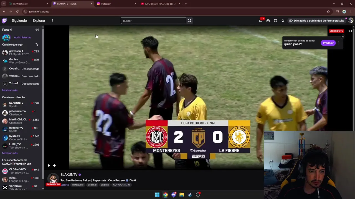The width and height of the screenshot is (355, 199).
Task: Play the stream video
Action: 49,166
